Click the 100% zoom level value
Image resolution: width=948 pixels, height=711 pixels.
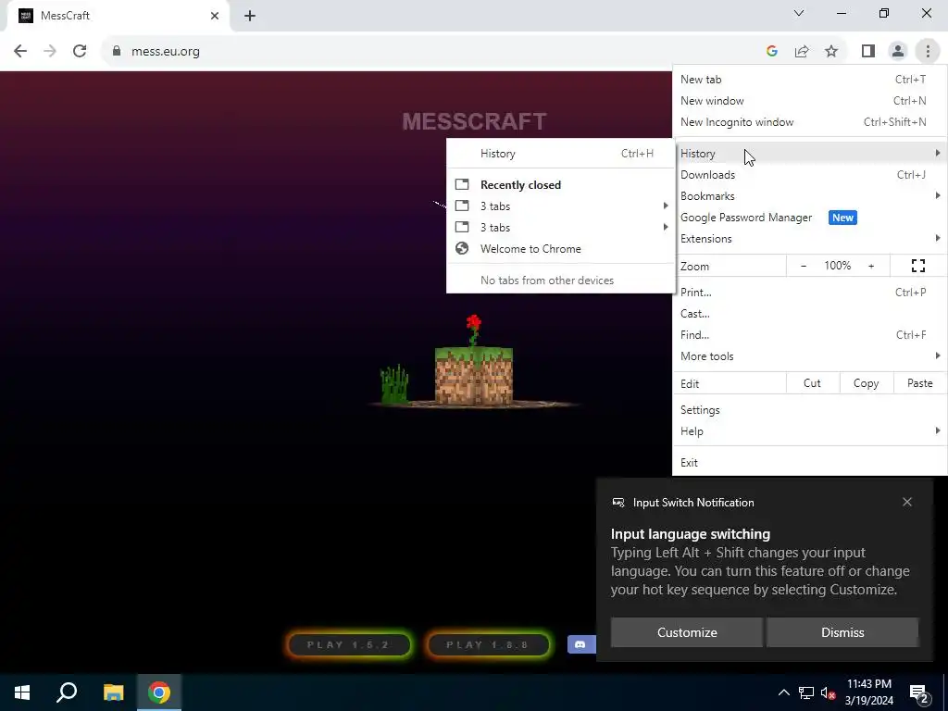(x=837, y=266)
